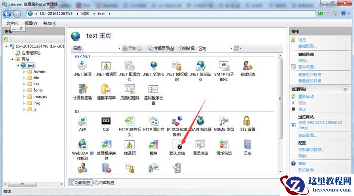Open the 筛选 filter dropdown arrow

[119, 48]
